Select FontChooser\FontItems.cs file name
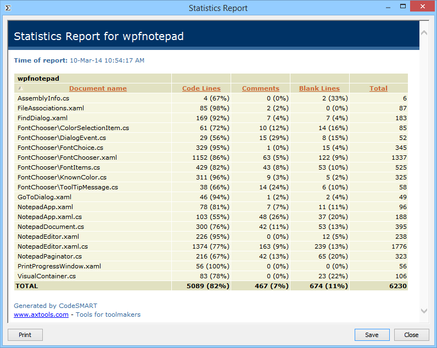The height and width of the screenshot is (348, 437). point(59,167)
